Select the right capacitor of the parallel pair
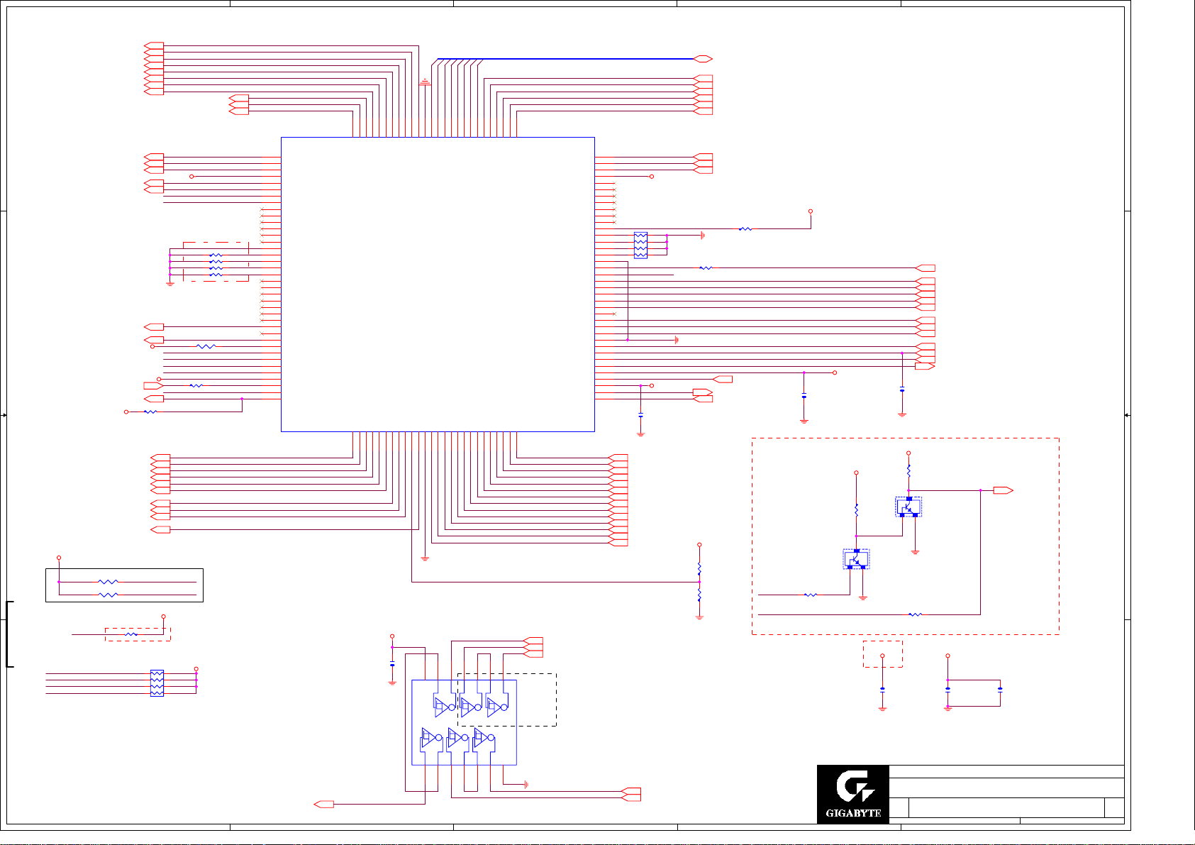The image size is (1195, 845). (x=1000, y=689)
